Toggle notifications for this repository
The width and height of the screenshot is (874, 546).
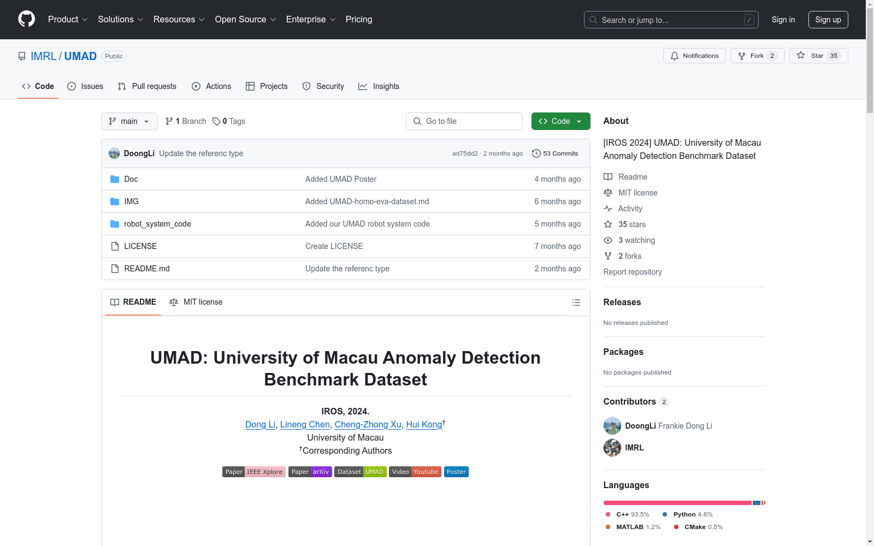point(694,56)
